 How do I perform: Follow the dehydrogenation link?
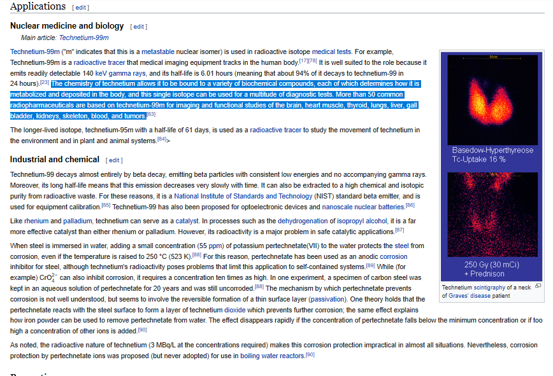303,221
